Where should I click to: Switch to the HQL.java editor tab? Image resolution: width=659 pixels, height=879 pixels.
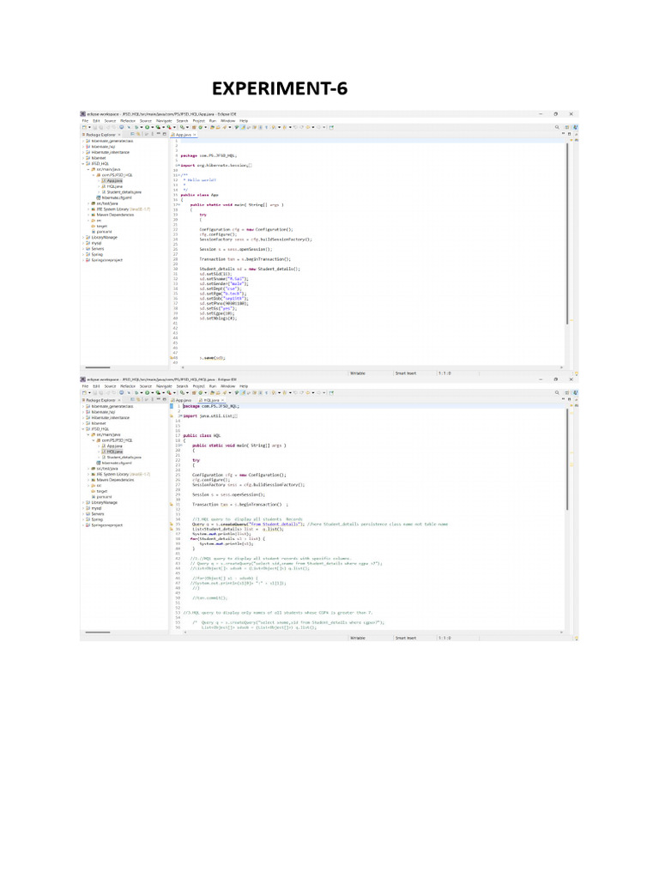click(x=209, y=400)
